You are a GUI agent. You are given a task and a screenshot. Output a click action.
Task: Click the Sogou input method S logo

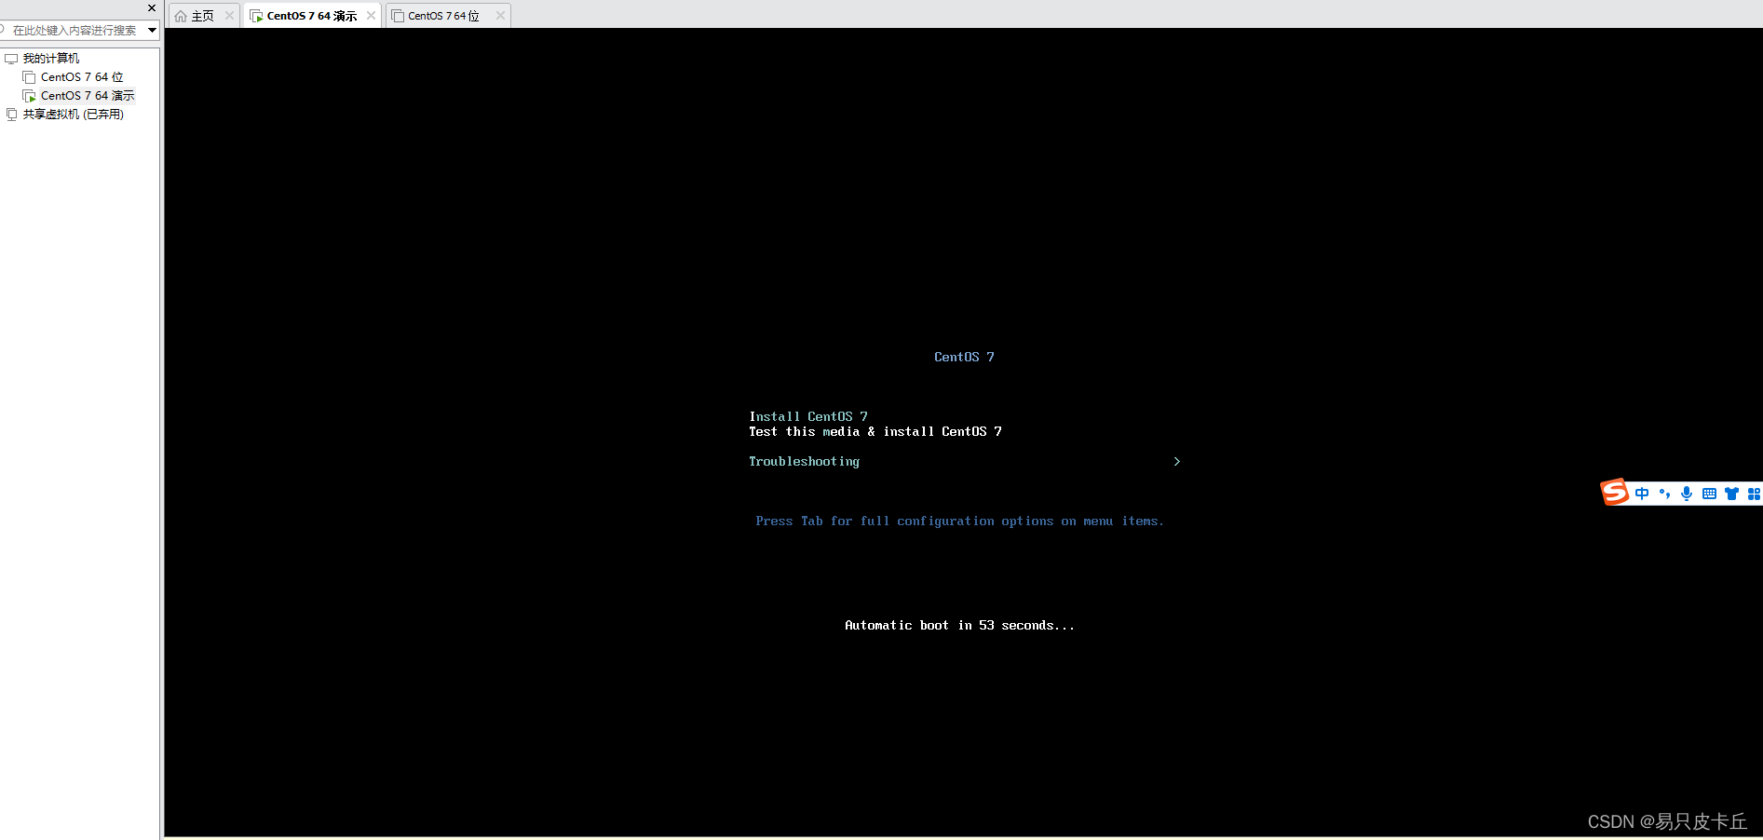pyautogui.click(x=1615, y=493)
